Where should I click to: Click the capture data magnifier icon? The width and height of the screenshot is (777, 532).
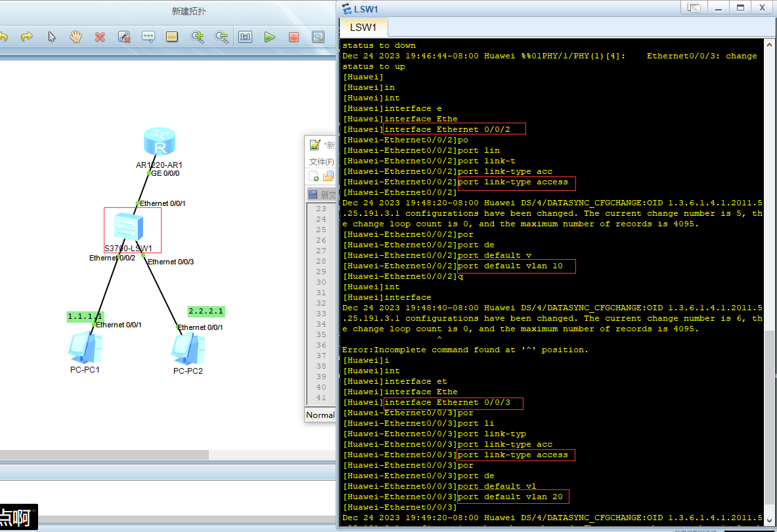[x=318, y=37]
